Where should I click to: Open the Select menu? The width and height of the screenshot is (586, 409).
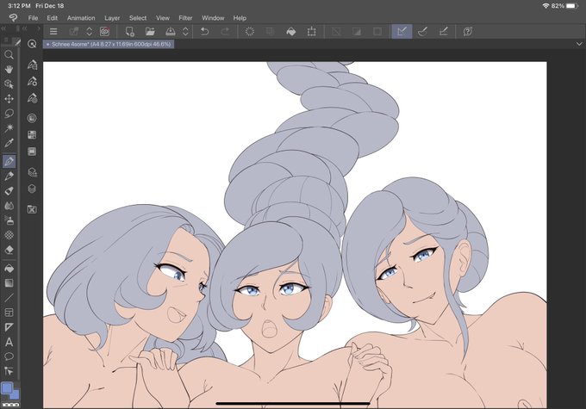pyautogui.click(x=138, y=18)
